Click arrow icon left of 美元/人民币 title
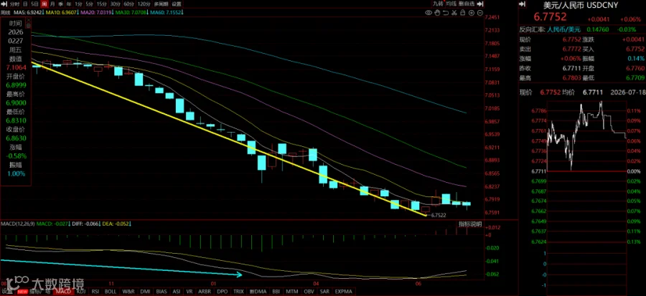The image size is (646, 296). coord(522,4)
